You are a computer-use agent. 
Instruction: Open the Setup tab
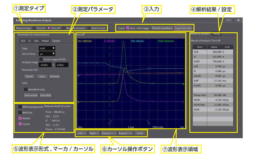[x=216, y=34]
